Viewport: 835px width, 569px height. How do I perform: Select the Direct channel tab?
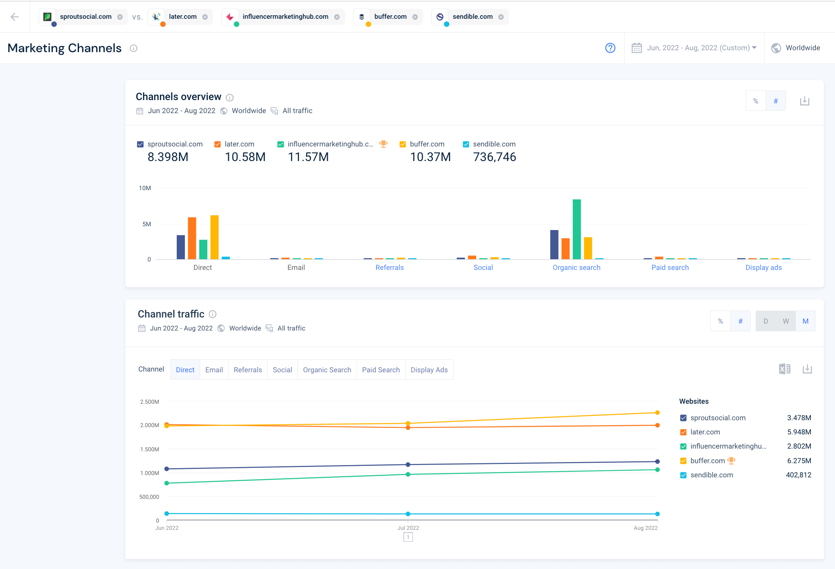185,370
